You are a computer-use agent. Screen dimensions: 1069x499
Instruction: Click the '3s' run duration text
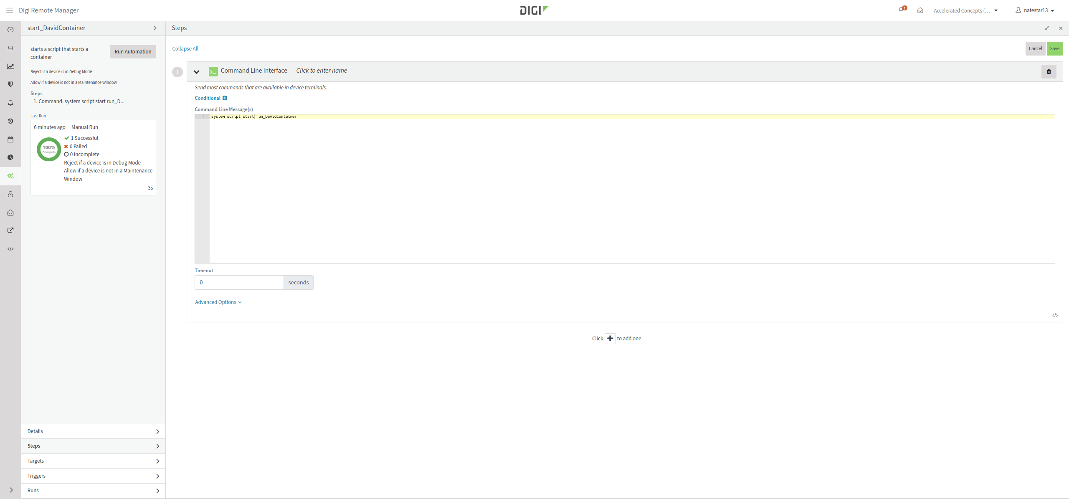(x=150, y=188)
